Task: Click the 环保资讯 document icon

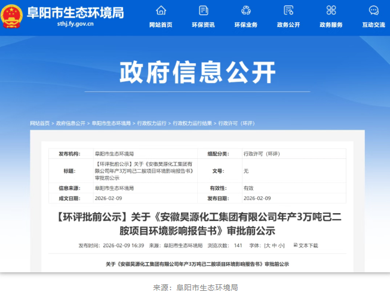Action: click(x=203, y=10)
